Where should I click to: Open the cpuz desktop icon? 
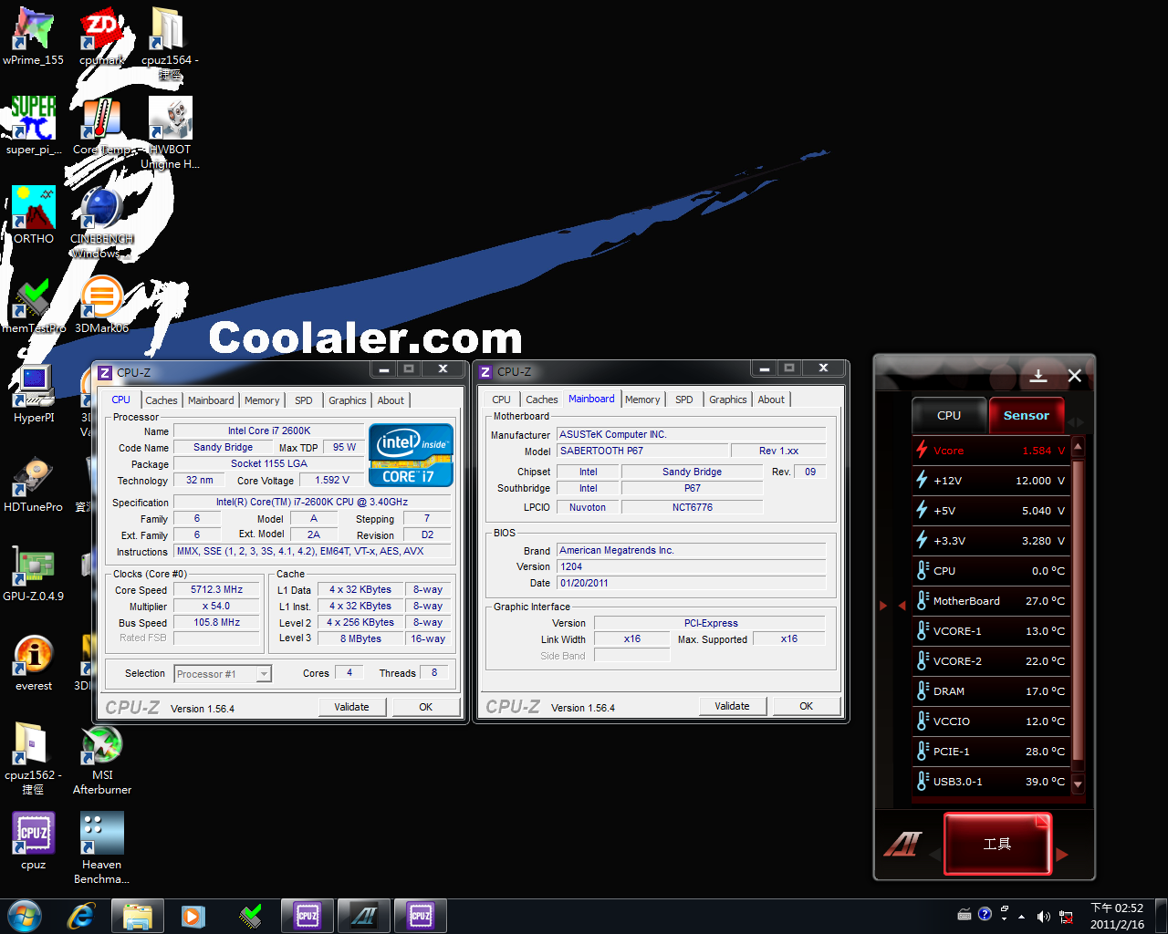pos(34,841)
